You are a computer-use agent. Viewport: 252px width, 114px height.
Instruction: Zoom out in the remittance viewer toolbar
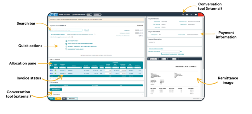(x=149, y=59)
